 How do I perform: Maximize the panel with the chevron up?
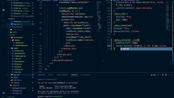[169, 75]
